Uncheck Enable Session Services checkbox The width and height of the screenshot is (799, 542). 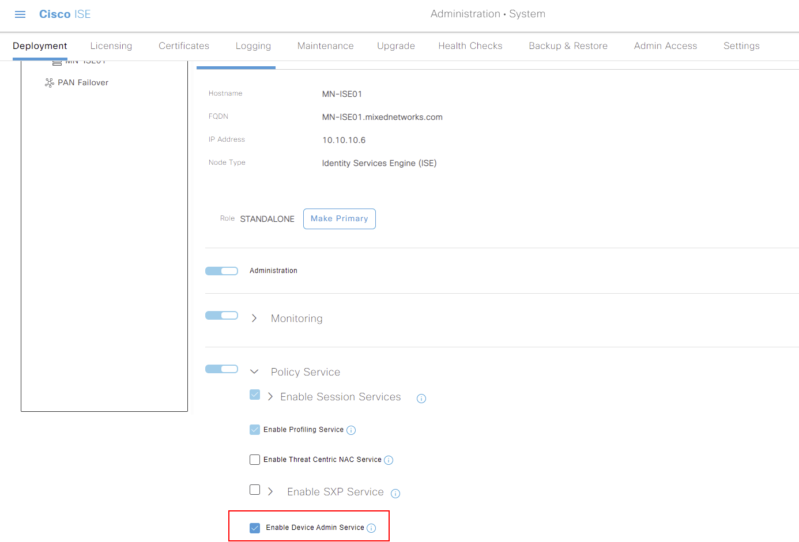(x=255, y=395)
